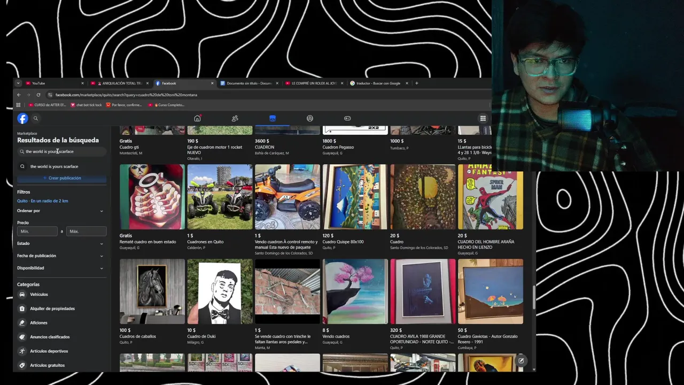Open the chat bot tick tock bookmark
Viewport: 684px width, 385px height.
86,105
